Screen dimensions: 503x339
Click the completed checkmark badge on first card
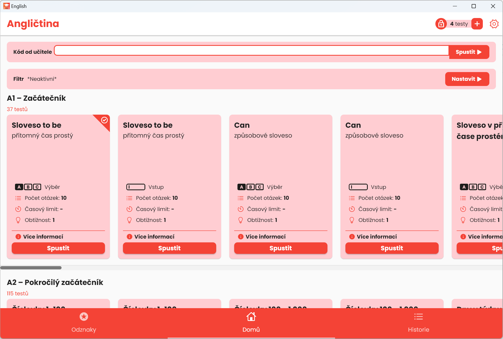[x=104, y=120]
